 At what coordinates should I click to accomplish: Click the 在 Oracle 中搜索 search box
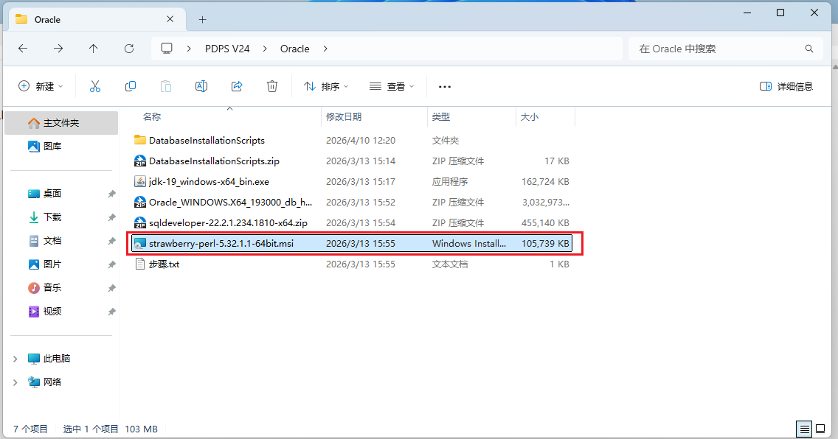click(716, 49)
